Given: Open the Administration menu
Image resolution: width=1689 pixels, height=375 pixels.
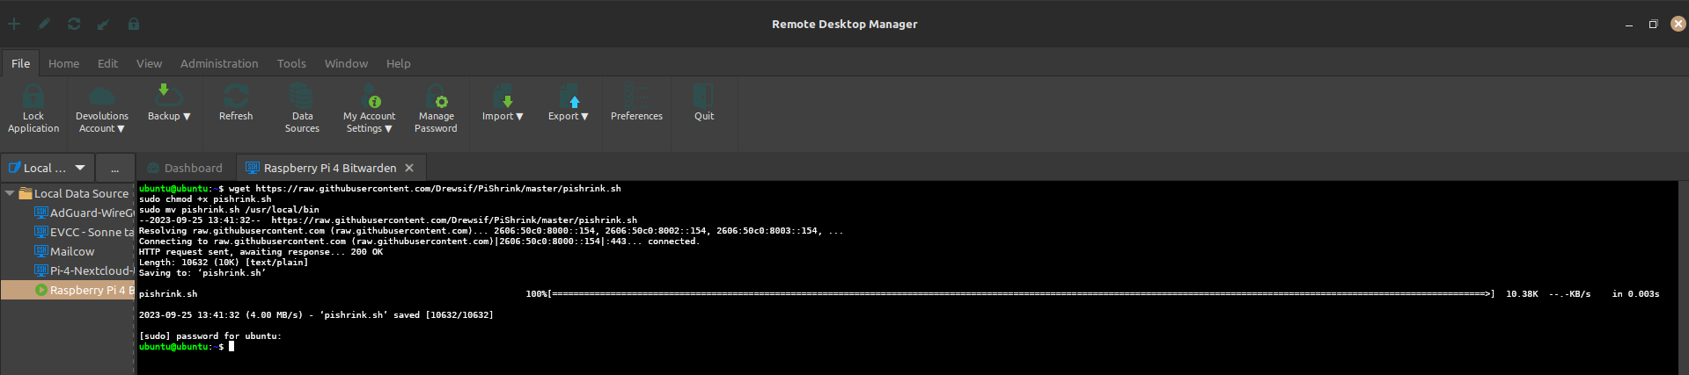Looking at the screenshot, I should point(219,63).
